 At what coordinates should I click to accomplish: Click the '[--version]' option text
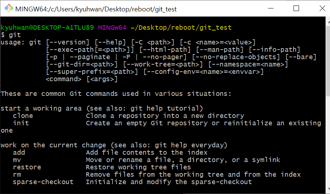click(68, 42)
